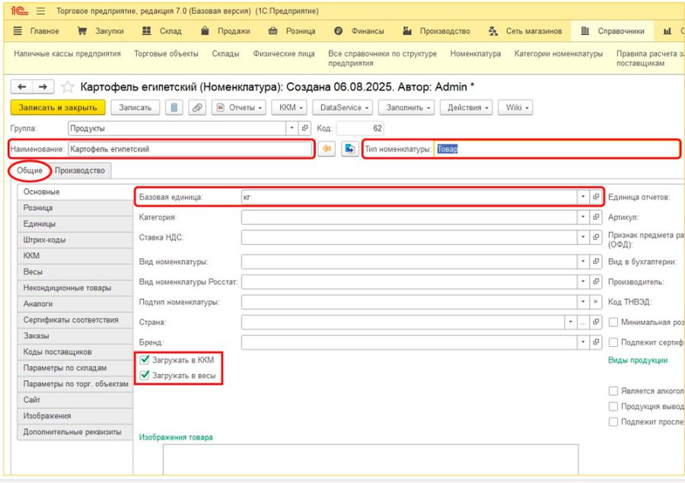
Task: Click the paperclip attachments icon
Action: coord(197,107)
